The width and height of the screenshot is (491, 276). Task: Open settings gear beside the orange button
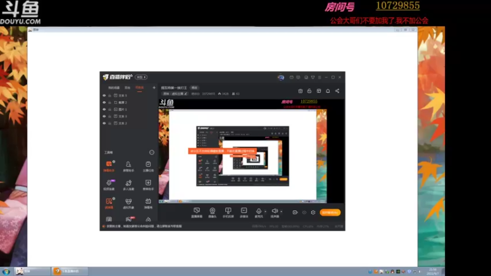313,212
